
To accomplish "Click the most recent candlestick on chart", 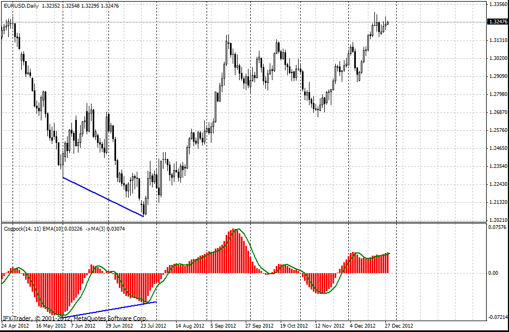I will (387, 22).
